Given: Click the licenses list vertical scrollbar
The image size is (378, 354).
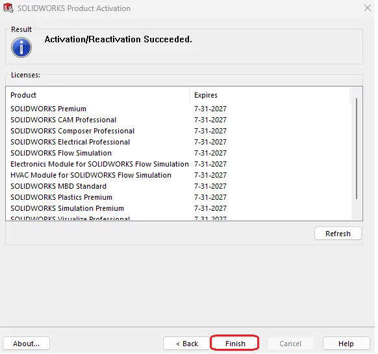Looking at the screenshot, I should point(357,148).
